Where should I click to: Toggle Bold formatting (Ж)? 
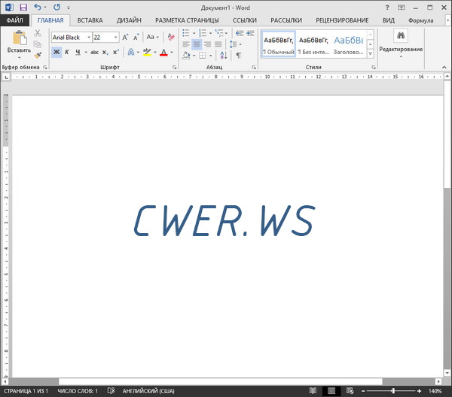(56, 52)
